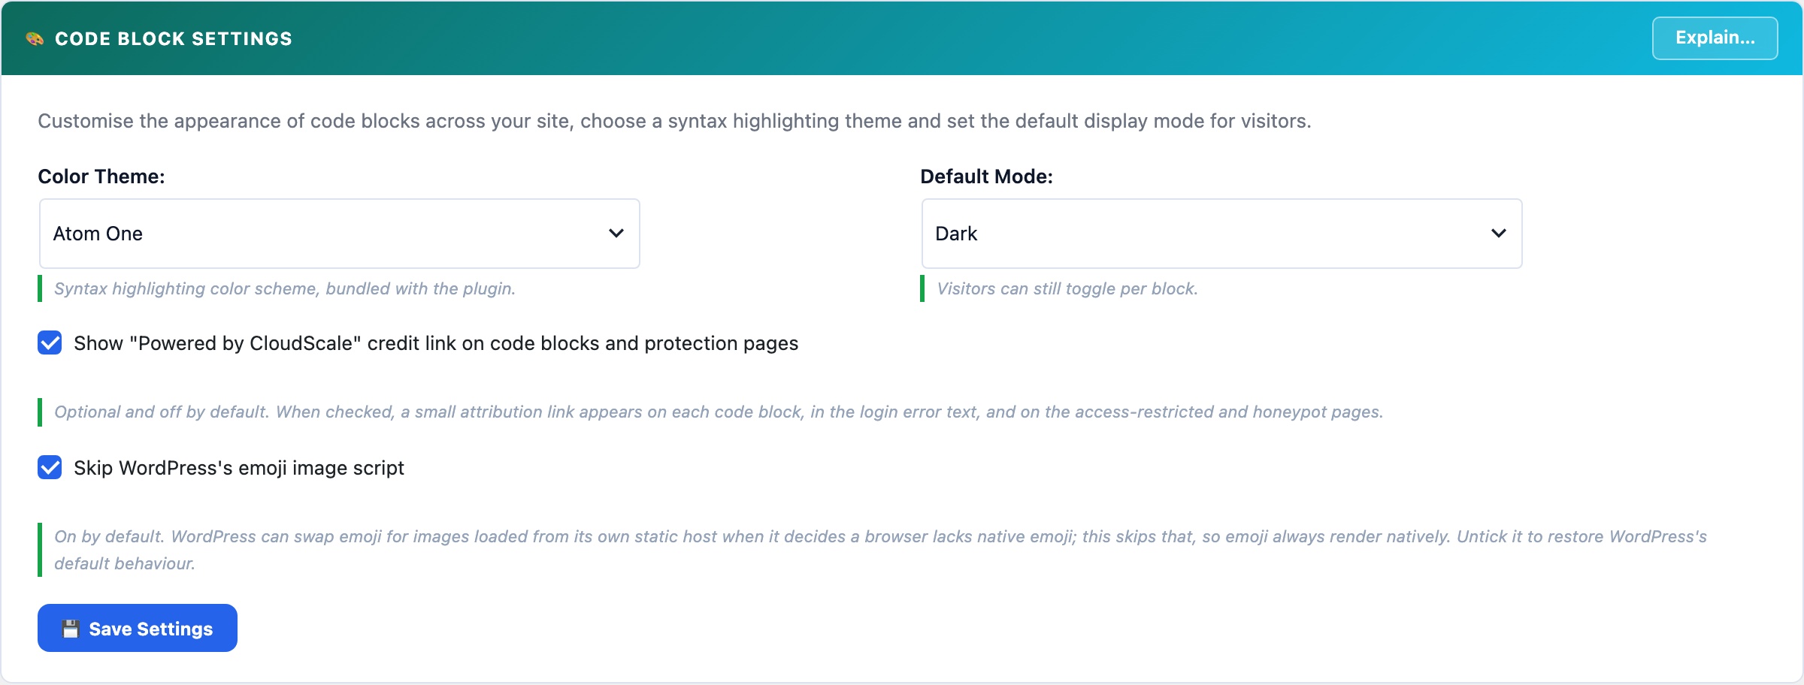The height and width of the screenshot is (685, 1804).
Task: Click the Code Block Settings header title
Action: coord(174,38)
